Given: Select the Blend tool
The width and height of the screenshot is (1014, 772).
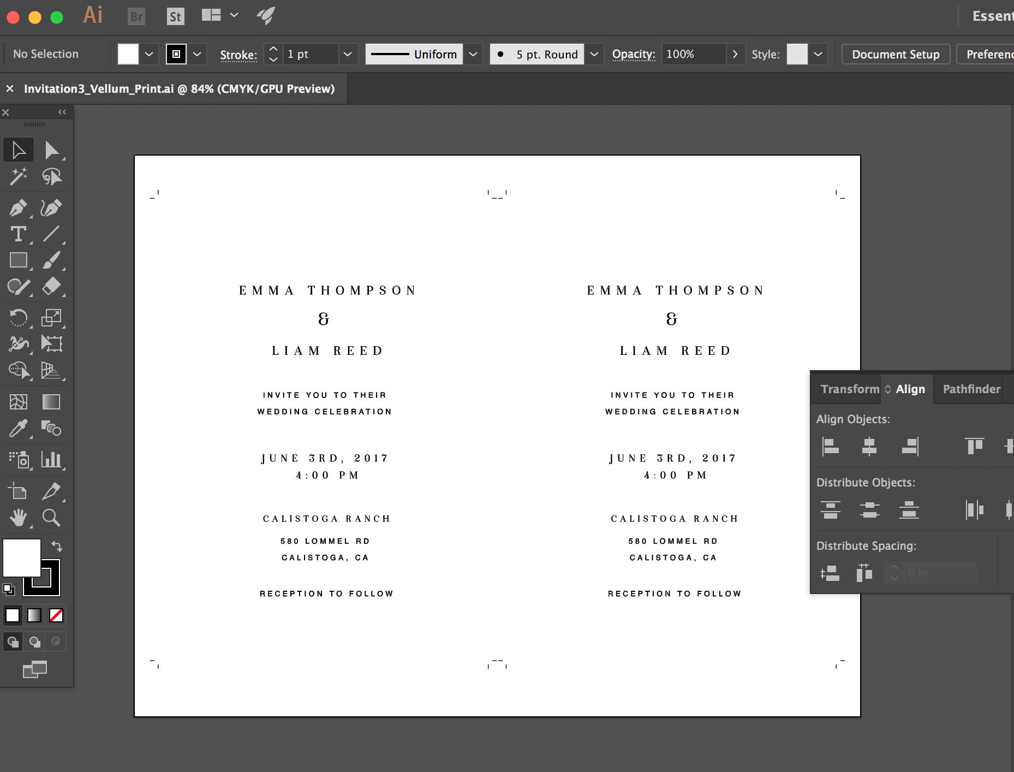Looking at the screenshot, I should pos(52,429).
